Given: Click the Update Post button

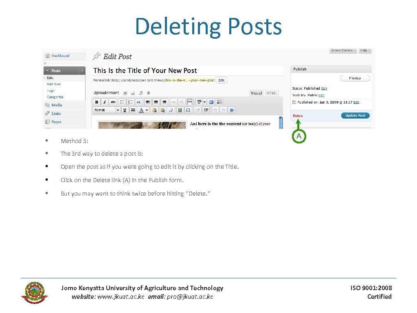Looking at the screenshot, I should coord(355,115).
